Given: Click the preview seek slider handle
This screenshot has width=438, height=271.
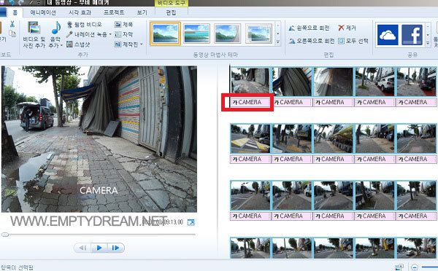Looking at the screenshot, I should pos(5,235).
